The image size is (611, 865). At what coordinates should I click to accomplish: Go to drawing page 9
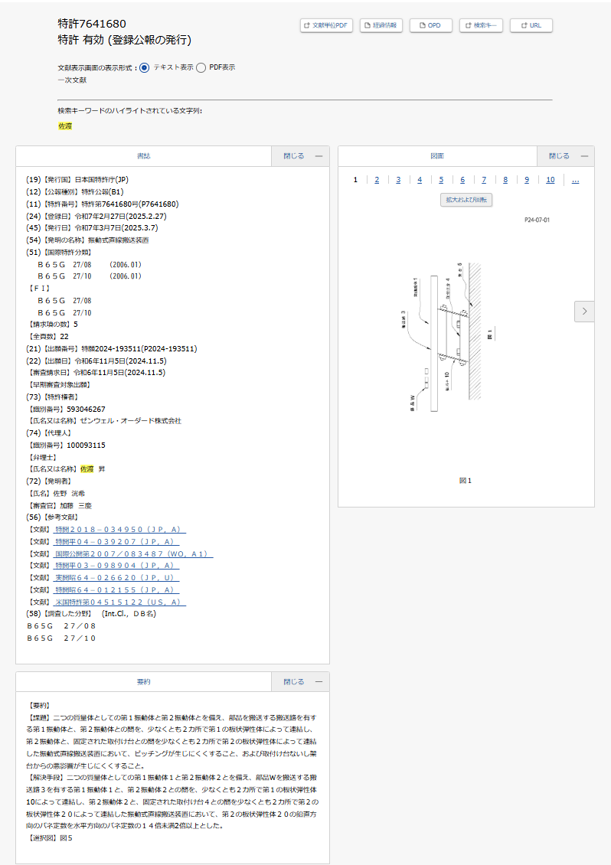click(527, 180)
